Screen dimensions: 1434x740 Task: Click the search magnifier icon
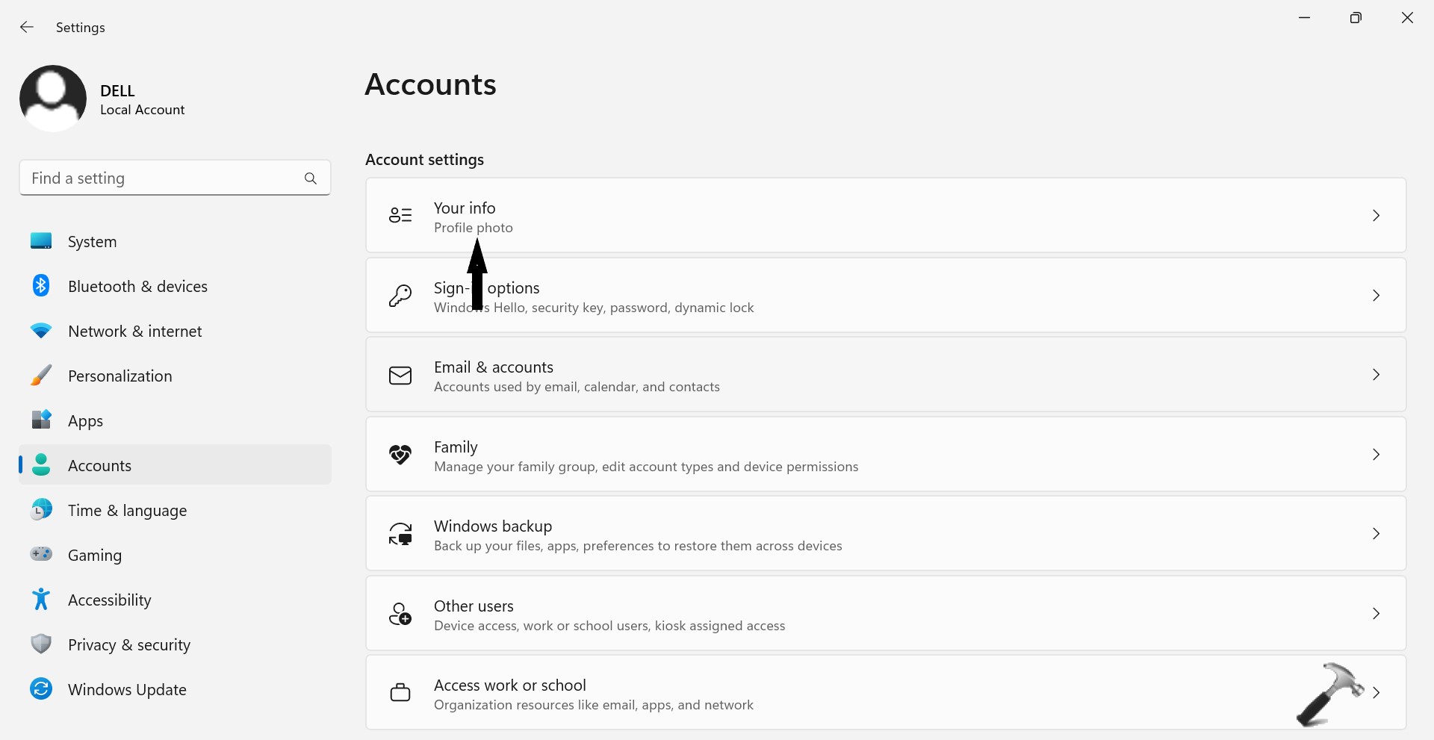[x=311, y=178]
